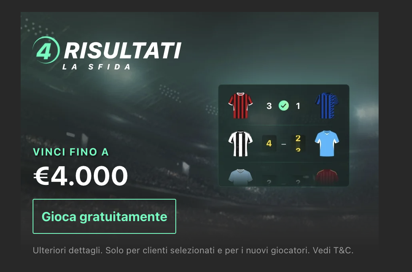Screen dimensions: 412x272
Task: Click the left question mark score box
Action: click(x=269, y=181)
